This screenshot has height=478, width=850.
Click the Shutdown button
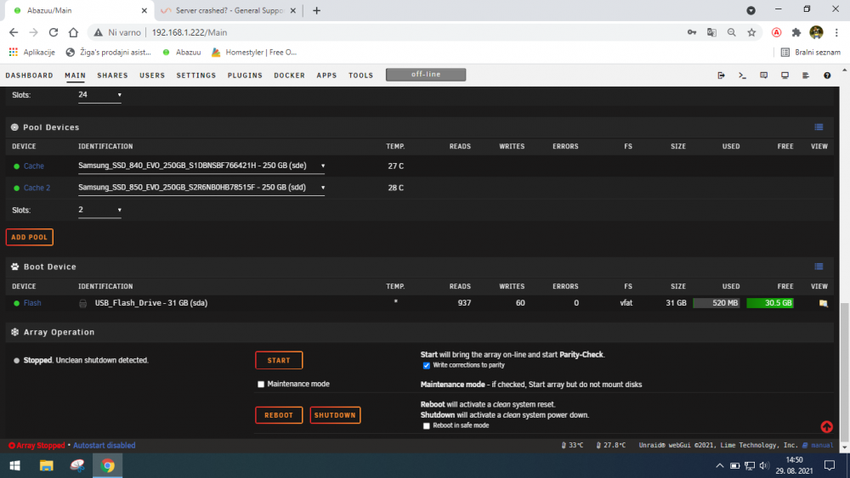pyautogui.click(x=335, y=415)
